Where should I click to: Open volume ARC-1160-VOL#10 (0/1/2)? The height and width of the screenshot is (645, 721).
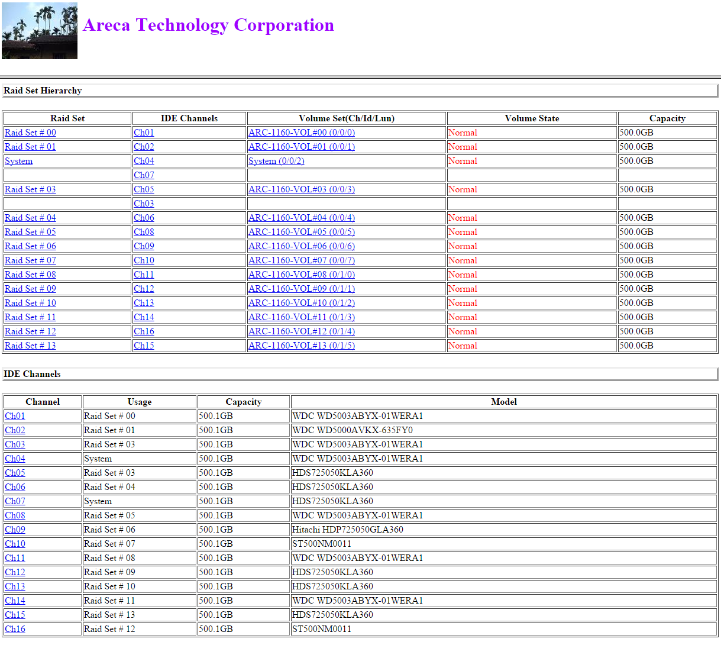click(x=302, y=303)
